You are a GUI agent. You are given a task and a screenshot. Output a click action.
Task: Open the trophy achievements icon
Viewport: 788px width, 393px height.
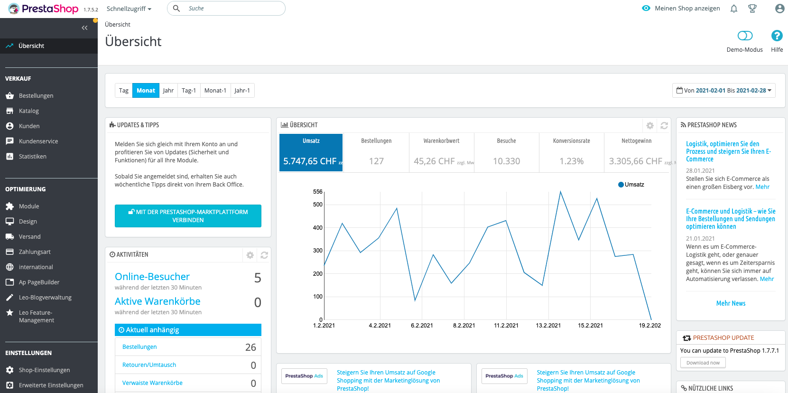coord(752,9)
